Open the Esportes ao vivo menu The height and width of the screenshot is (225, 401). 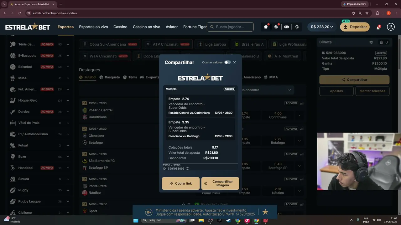tap(93, 27)
